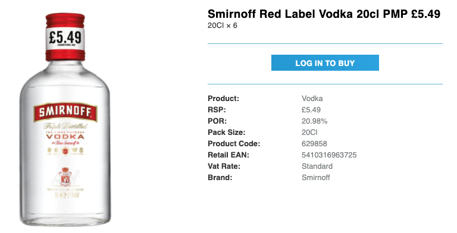Click the red SMIRNOFF logo on the bottle

click(x=65, y=112)
